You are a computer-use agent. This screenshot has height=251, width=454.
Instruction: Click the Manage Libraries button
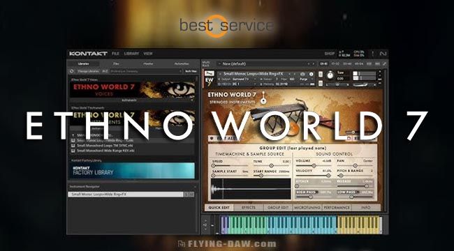coord(88,71)
